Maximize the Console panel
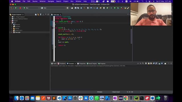Image resolution: width=182 pixels, height=102 pixels. 171,63
